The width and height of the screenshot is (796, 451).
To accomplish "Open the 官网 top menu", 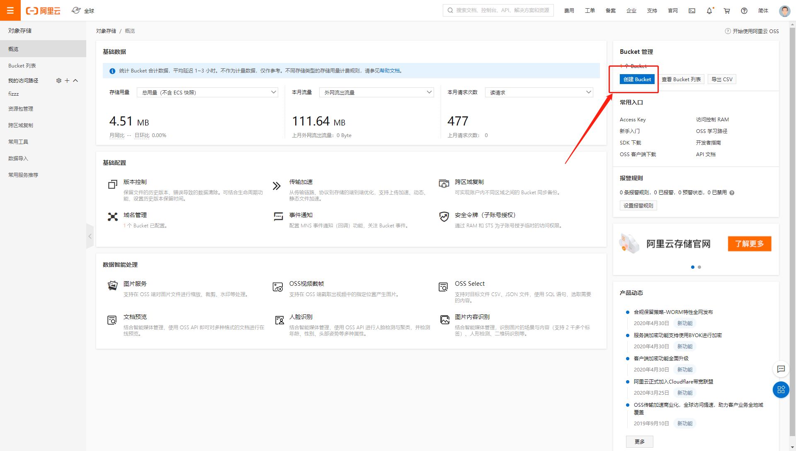I will pos(673,11).
